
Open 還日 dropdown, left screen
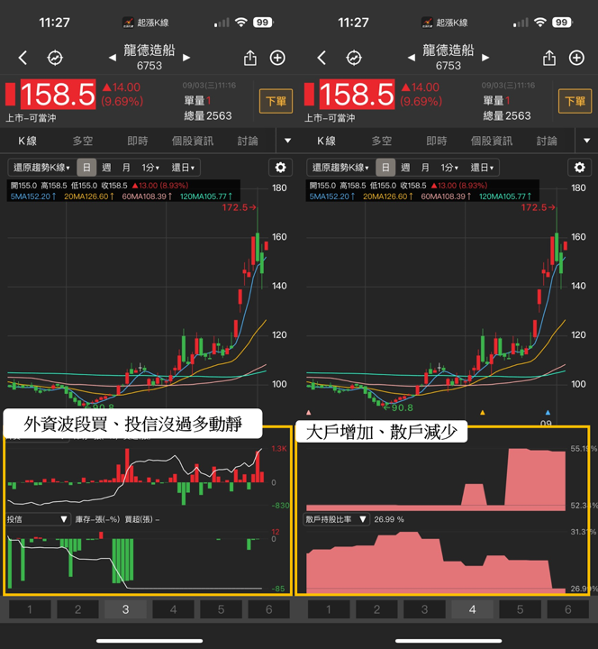pos(183,168)
